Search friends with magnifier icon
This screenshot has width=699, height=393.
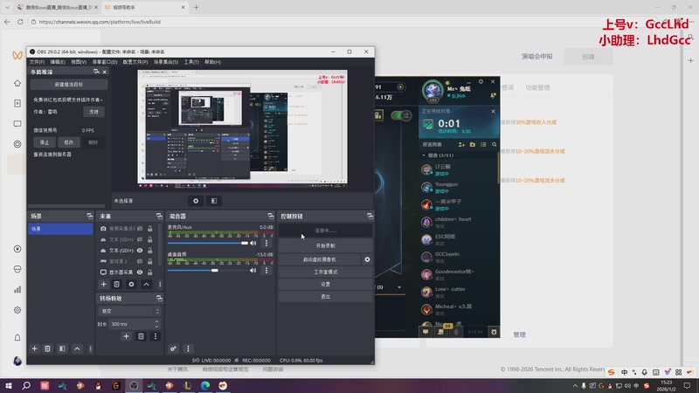point(494,144)
